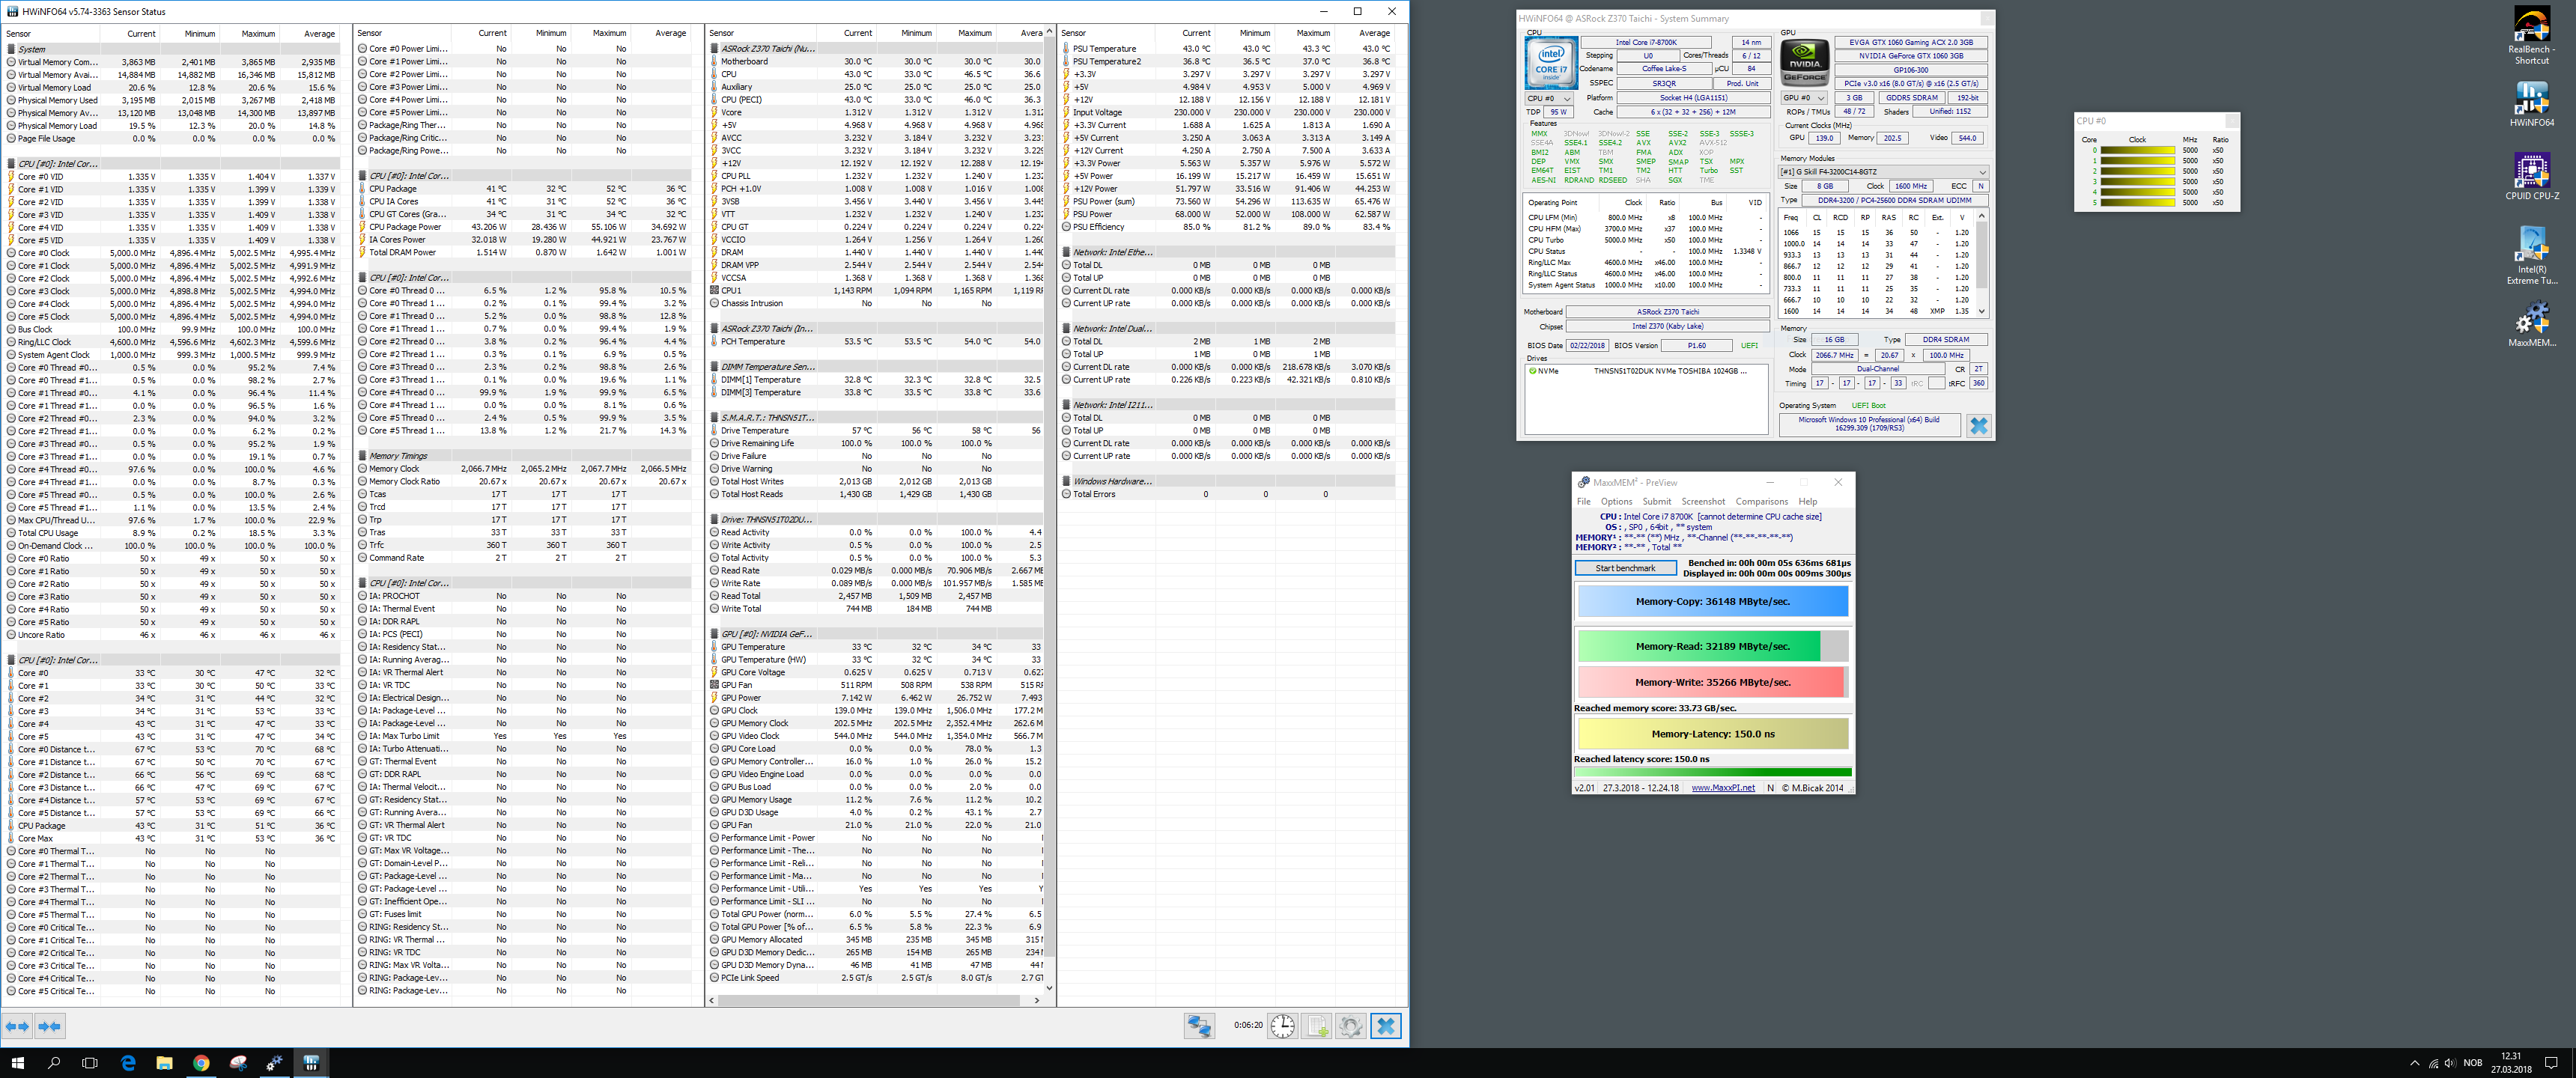Switch to the MaxxMEM gears taskbar icon
Viewport: 2576px width, 1078px height.
pos(274,1063)
